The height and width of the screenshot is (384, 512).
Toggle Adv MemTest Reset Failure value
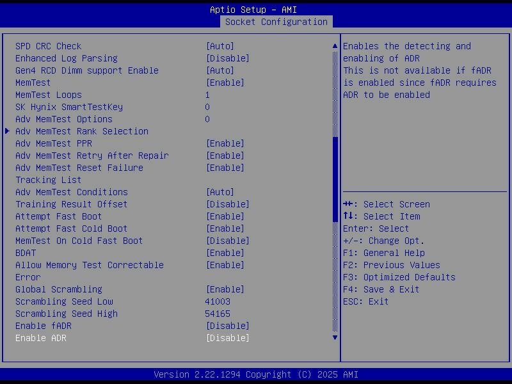[225, 168]
